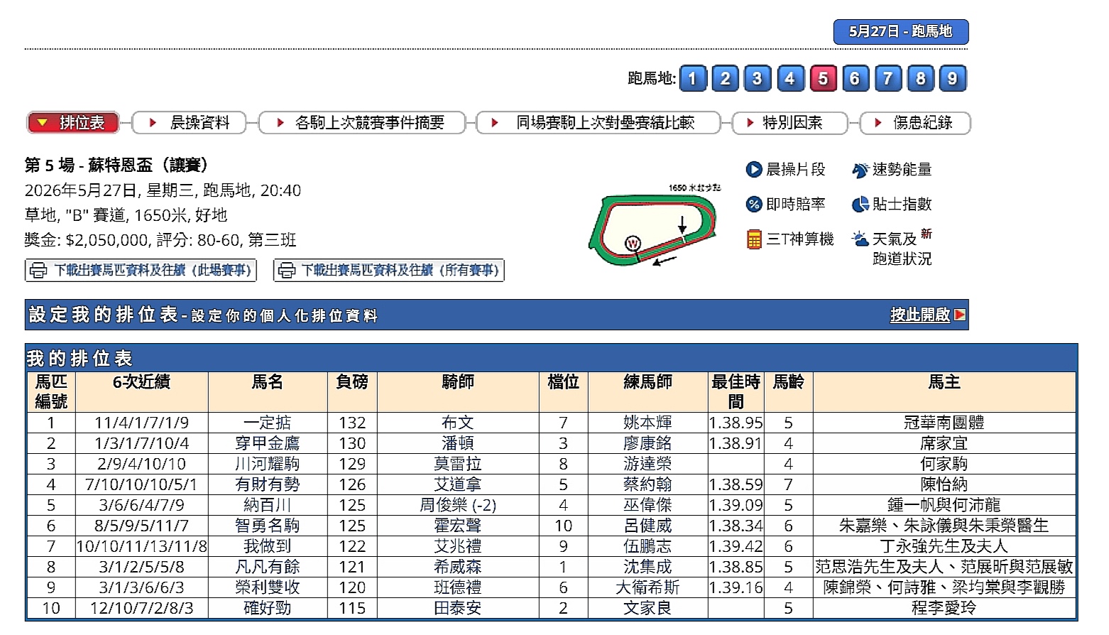This screenshot has height=635, width=1109.
Task: Click 下載出賽馬匹資料及往績 (所有賽事) button
Action: pos(388,271)
